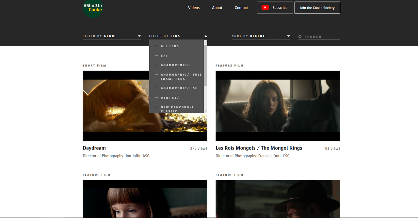This screenshot has height=218, width=418.
Task: Click the #ShotOn Cooke logo
Action: pyautogui.click(x=93, y=8)
